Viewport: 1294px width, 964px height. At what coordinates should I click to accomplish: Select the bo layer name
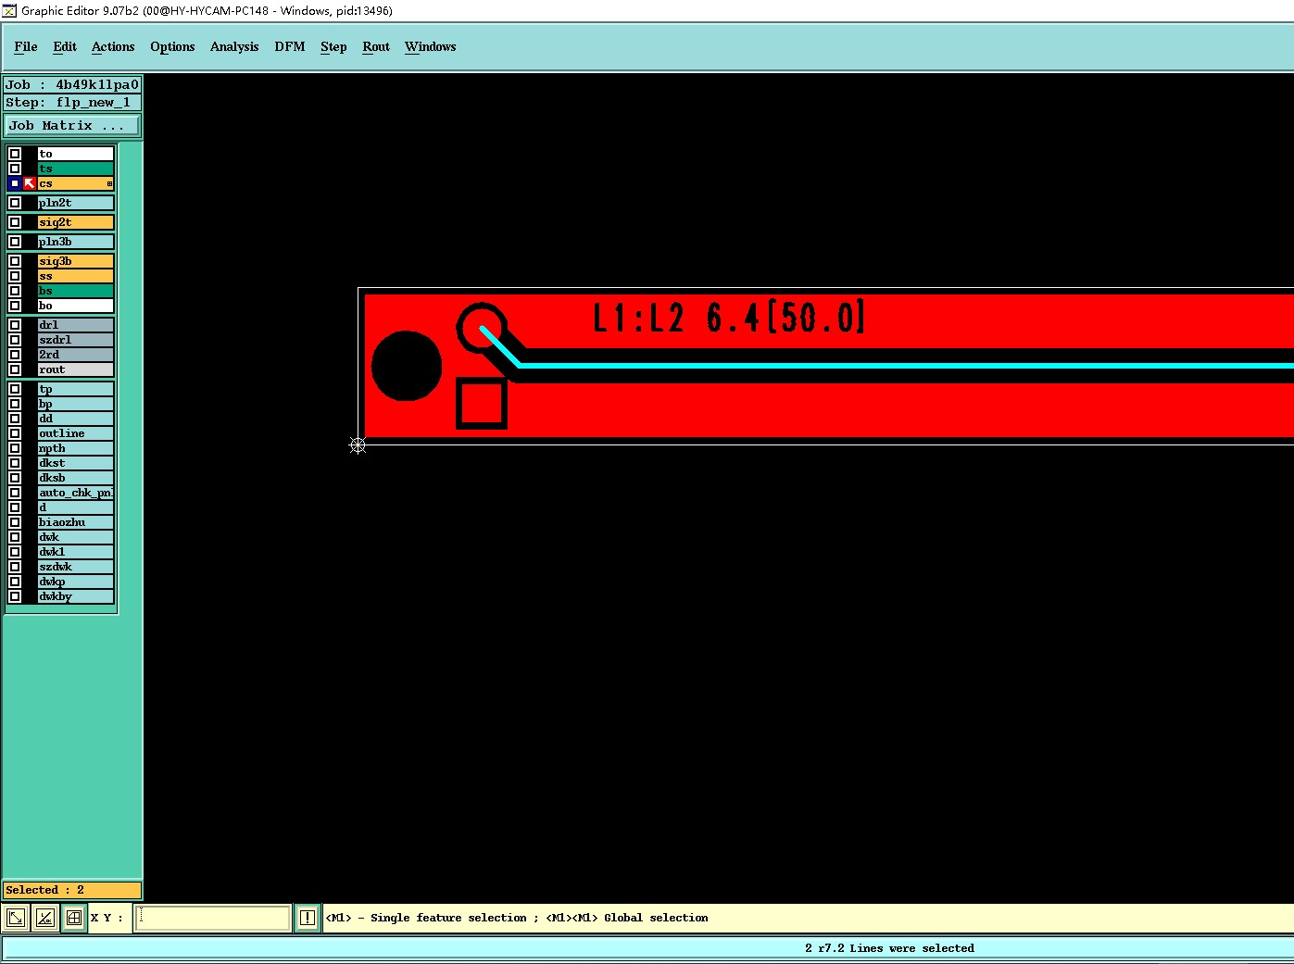coord(76,306)
